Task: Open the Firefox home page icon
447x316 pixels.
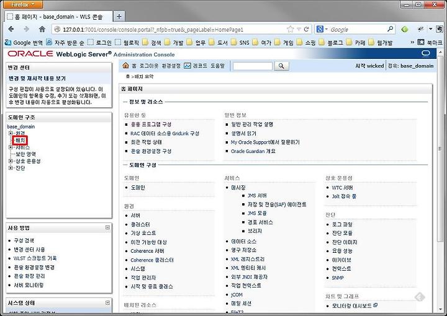Action: (x=42, y=29)
